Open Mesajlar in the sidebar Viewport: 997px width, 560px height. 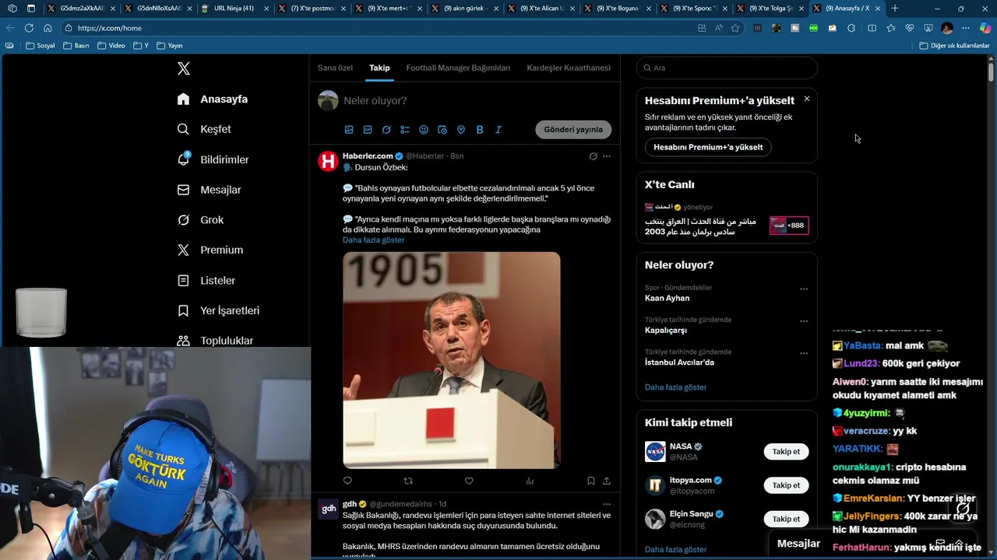tap(209, 190)
